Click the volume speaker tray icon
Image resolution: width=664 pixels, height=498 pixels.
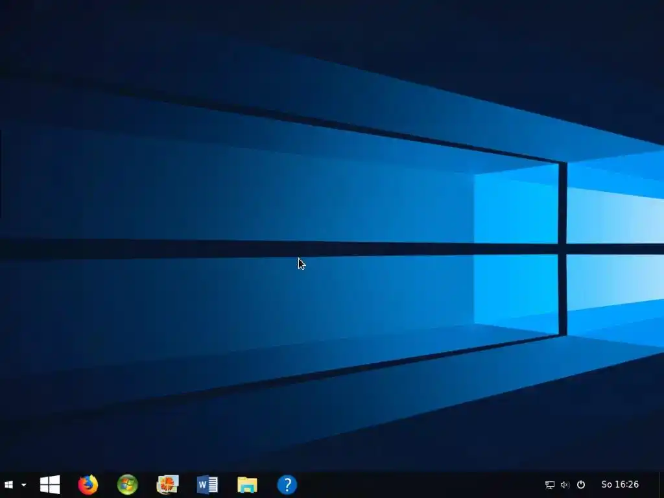click(x=565, y=484)
